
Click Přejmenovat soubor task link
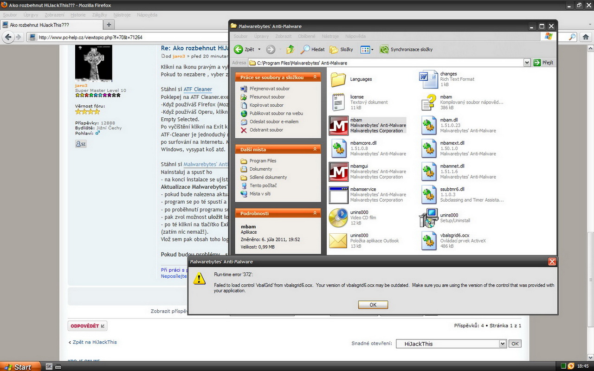270,89
